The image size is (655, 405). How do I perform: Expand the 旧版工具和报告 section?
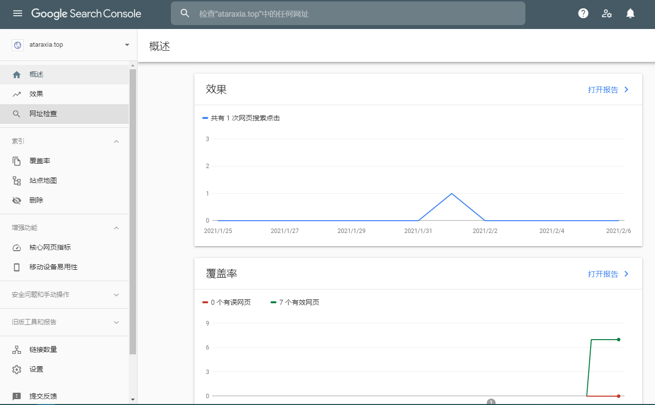(x=116, y=322)
